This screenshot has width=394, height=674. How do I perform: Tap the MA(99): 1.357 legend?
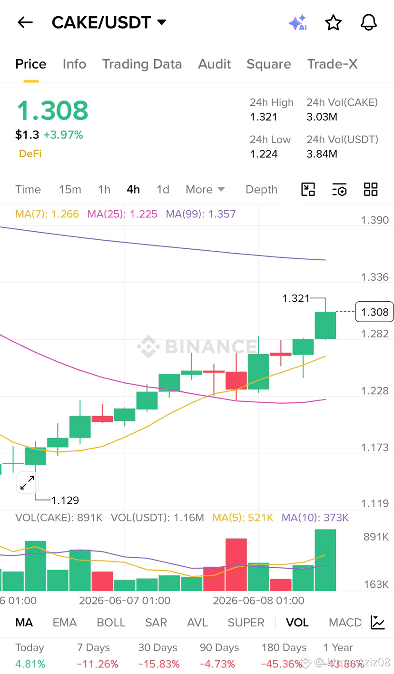[x=201, y=214]
